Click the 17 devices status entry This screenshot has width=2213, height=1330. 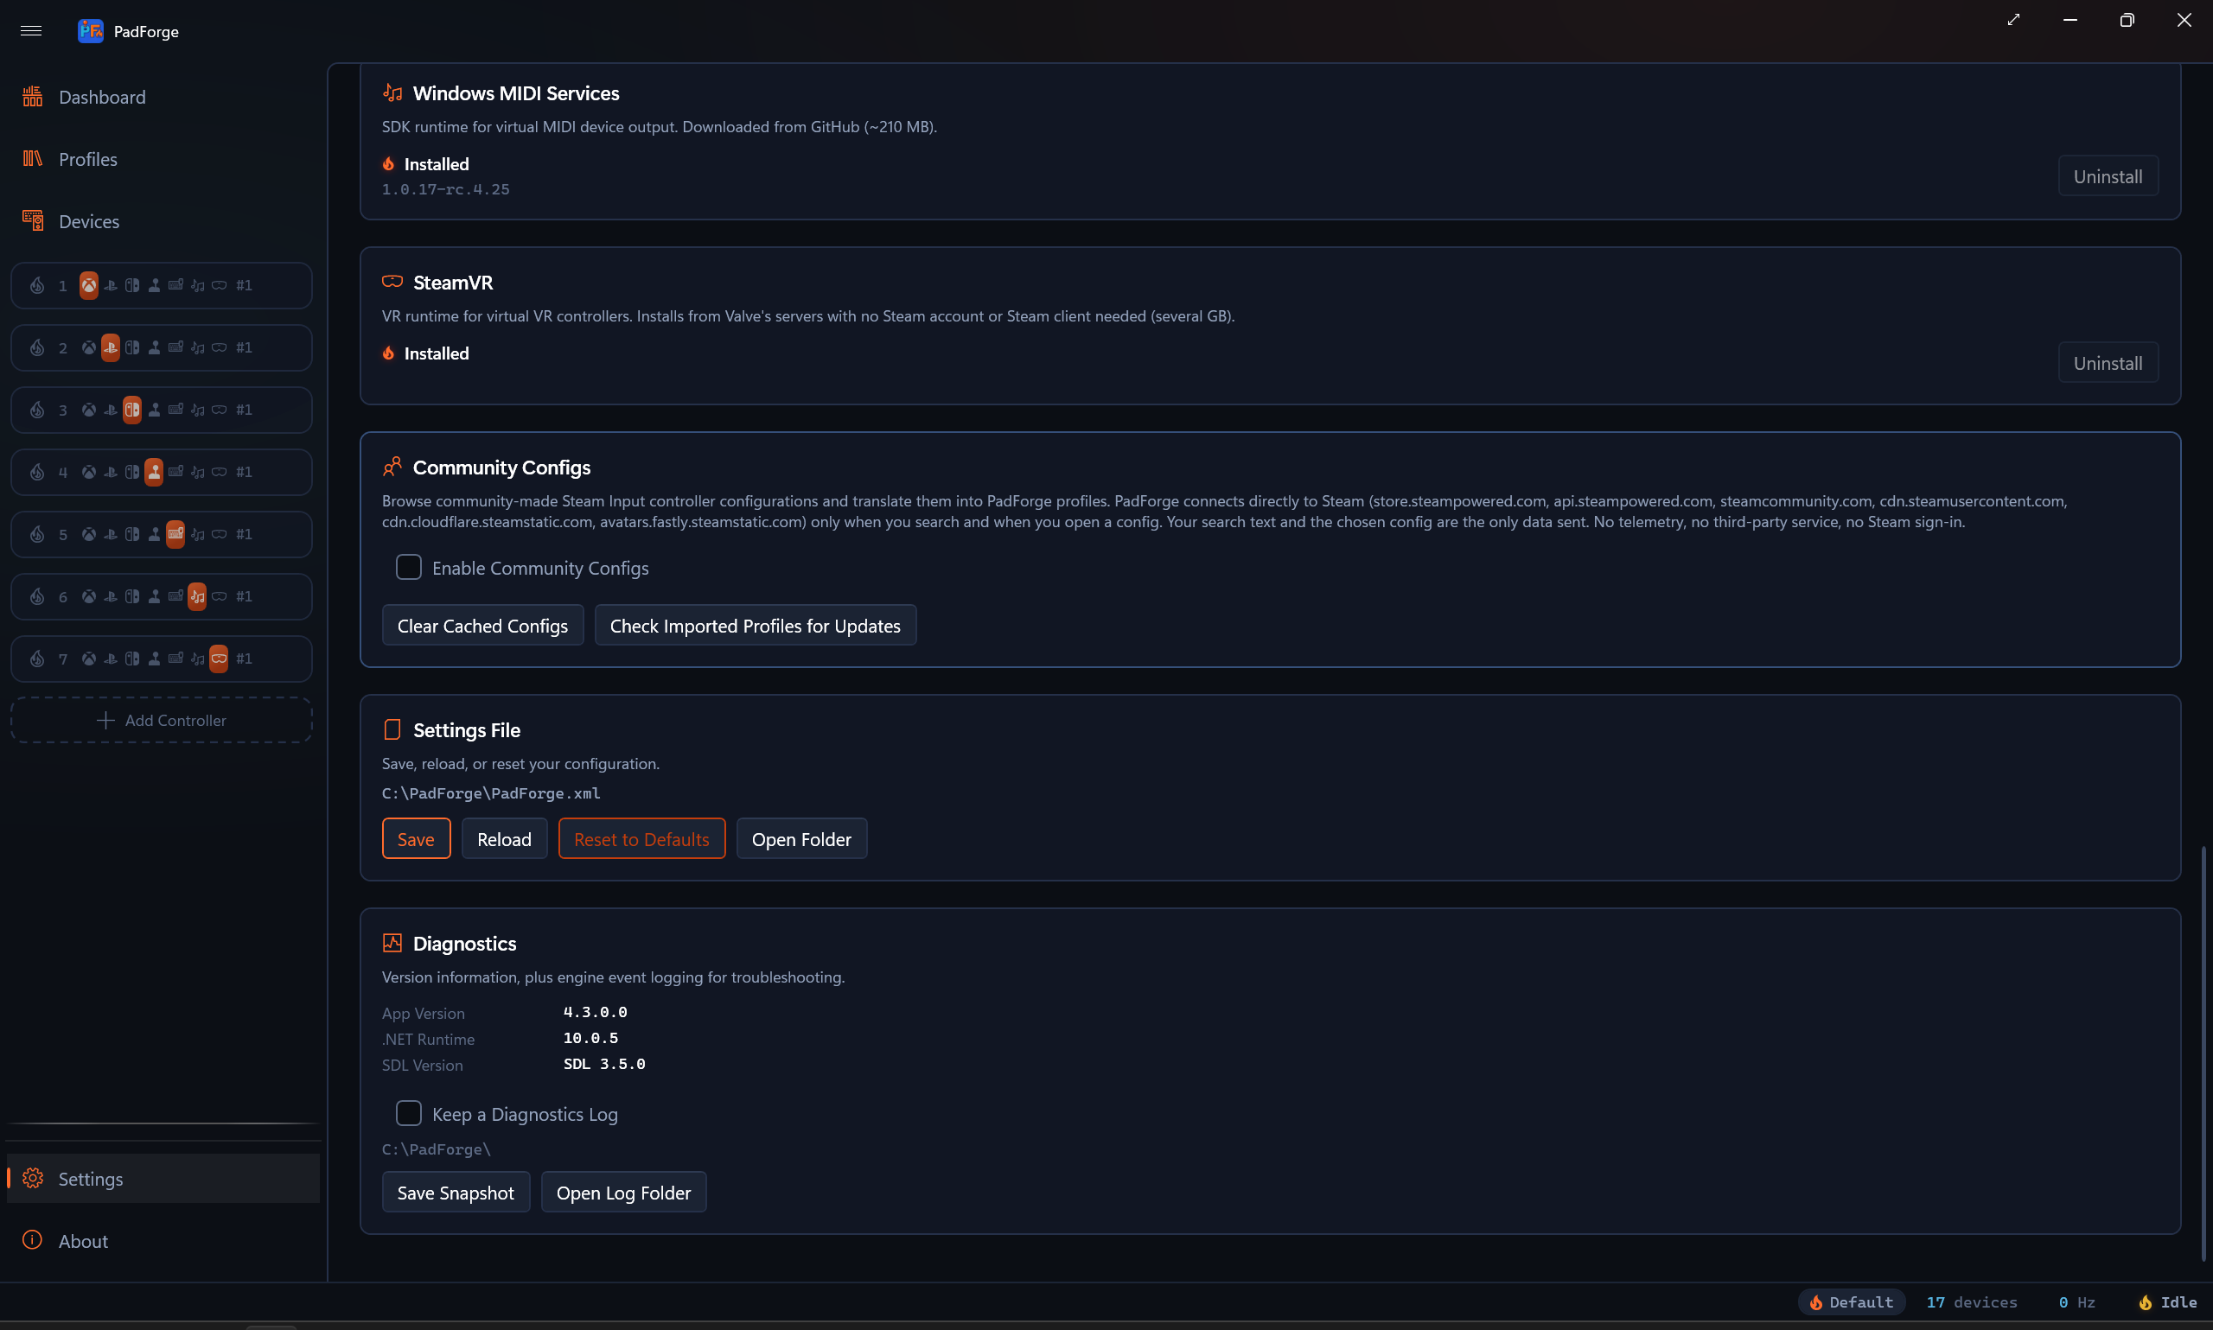1971,1301
